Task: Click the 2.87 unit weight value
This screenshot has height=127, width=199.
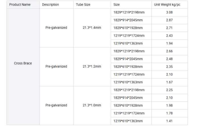Action: click(169, 20)
